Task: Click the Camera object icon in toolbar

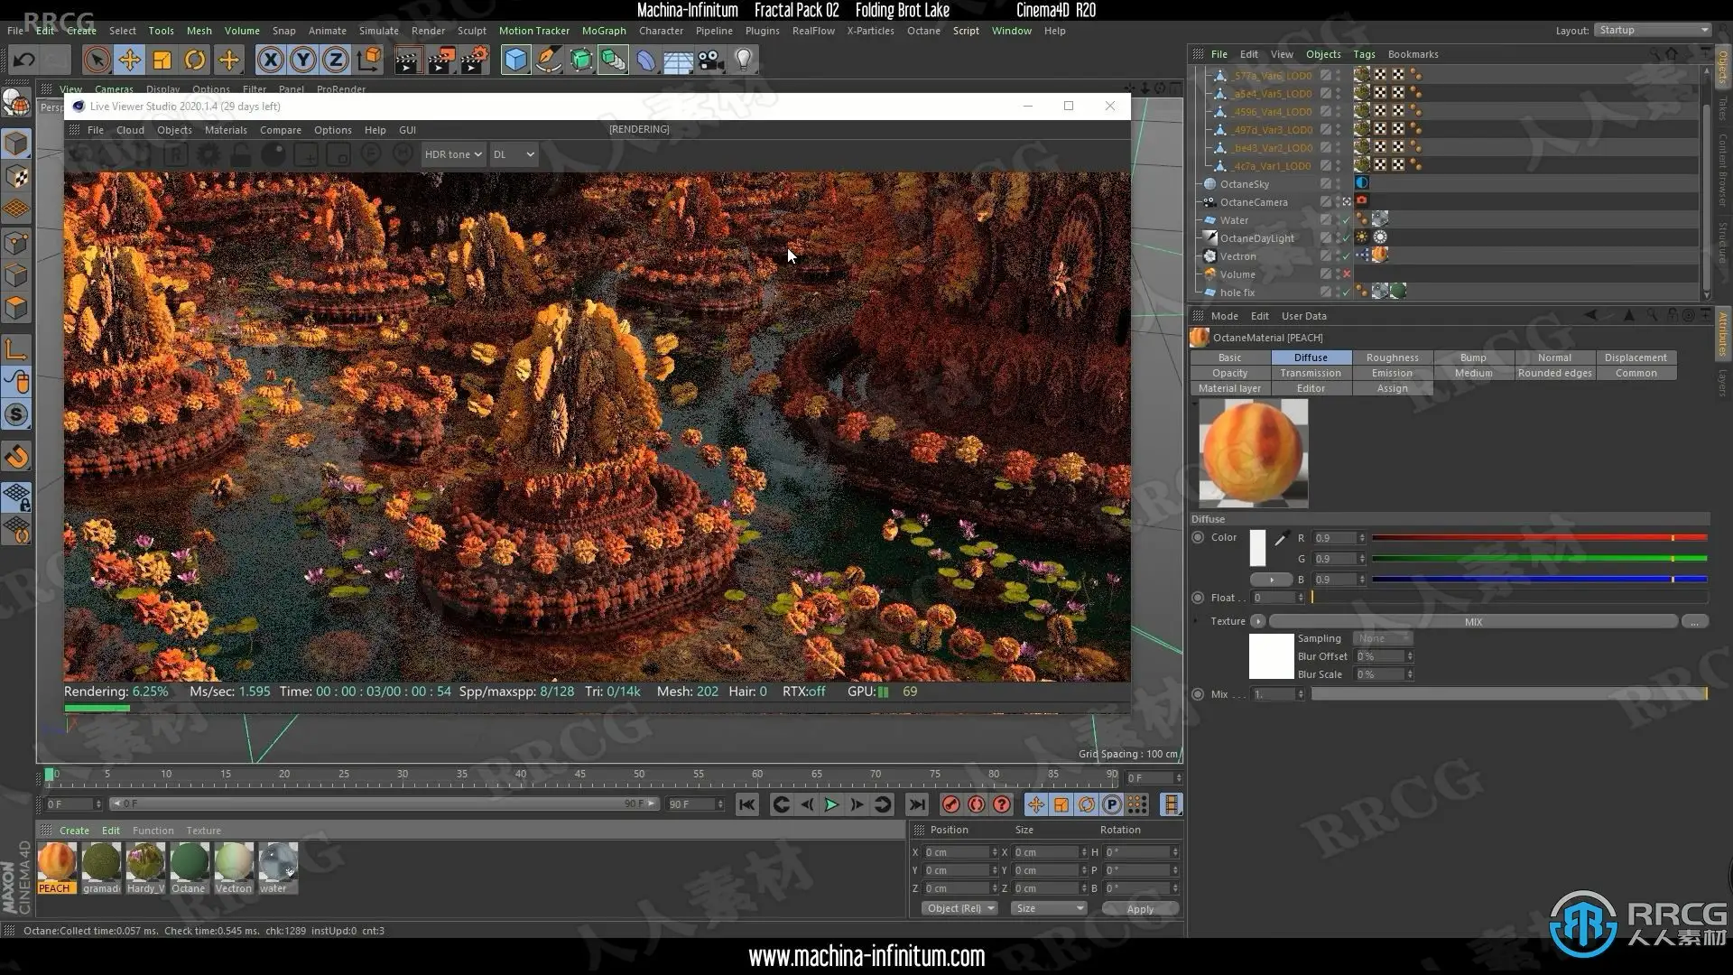Action: tap(710, 60)
